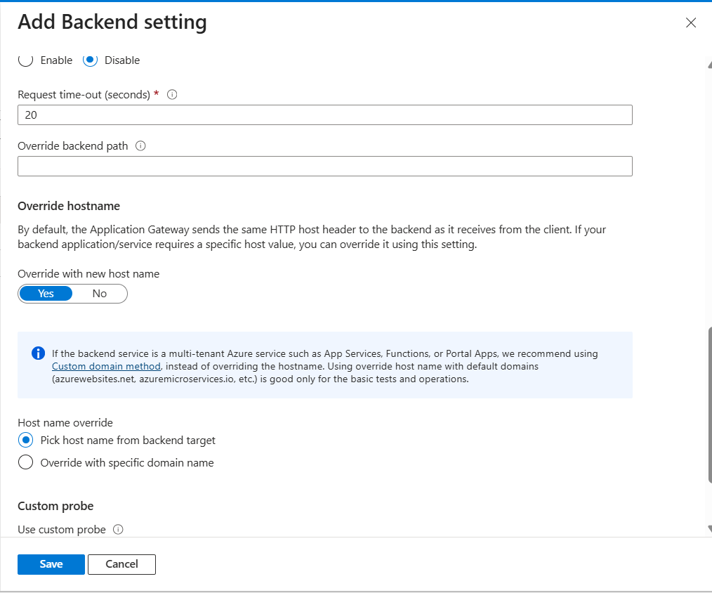Select the Disable radio button

90,60
